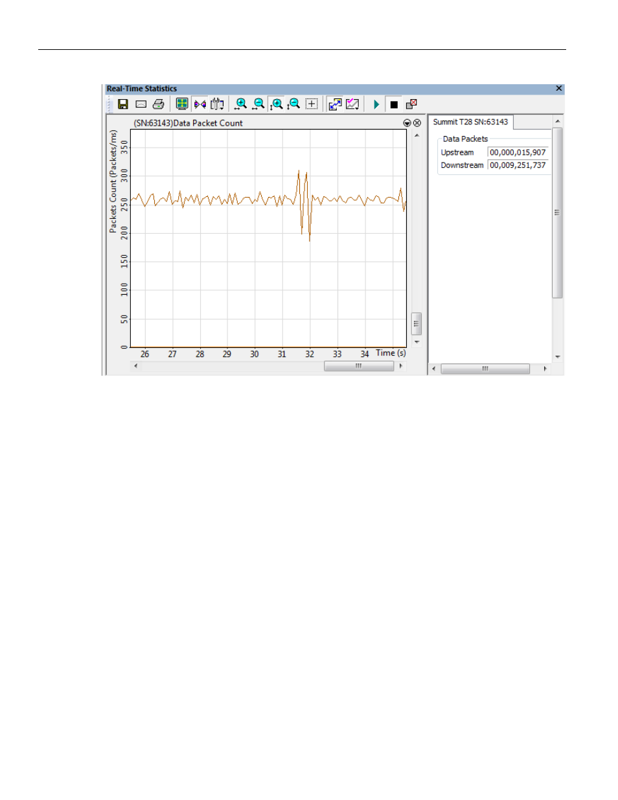
Task: Click the green grid display icon
Action: 182,104
